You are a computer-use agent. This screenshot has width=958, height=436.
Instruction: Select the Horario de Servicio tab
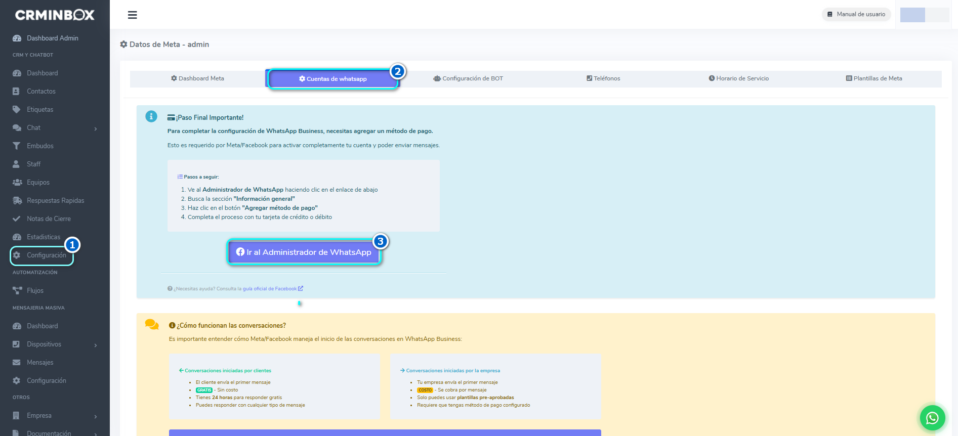[738, 78]
